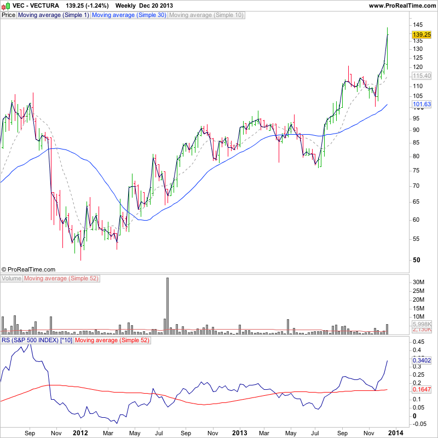Click the © ProRealTime.com copyright text
438x438 pixels.
point(28,269)
